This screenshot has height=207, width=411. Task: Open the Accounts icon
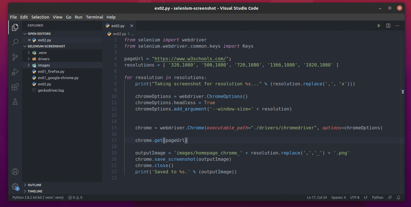[15, 172]
